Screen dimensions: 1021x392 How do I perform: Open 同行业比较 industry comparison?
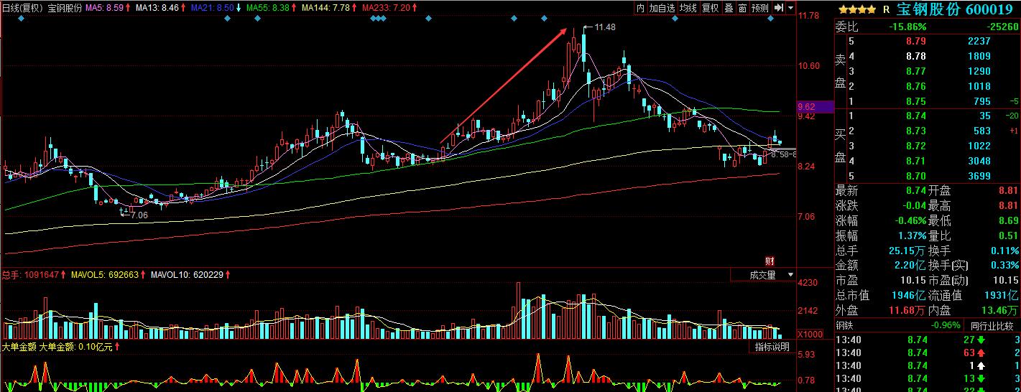pos(992,325)
